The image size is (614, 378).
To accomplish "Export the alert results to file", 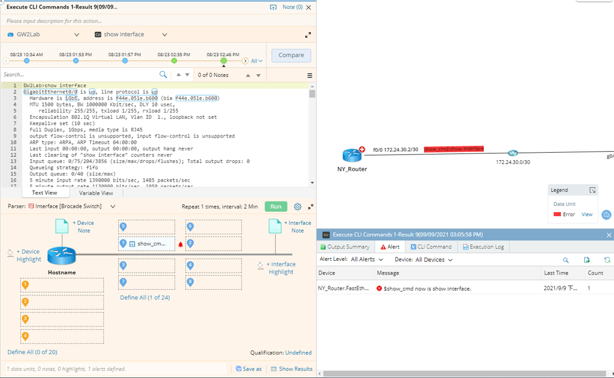I will coord(587,260).
